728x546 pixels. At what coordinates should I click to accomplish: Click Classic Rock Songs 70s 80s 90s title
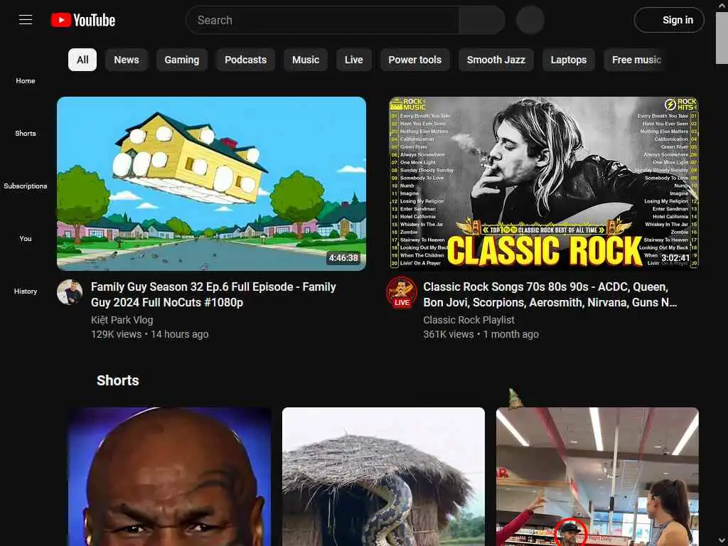pyautogui.click(x=550, y=294)
